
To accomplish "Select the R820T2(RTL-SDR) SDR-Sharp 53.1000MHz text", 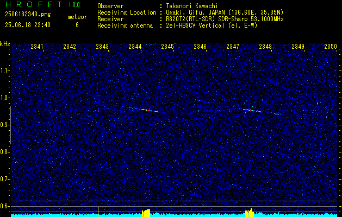I will tap(225, 19).
